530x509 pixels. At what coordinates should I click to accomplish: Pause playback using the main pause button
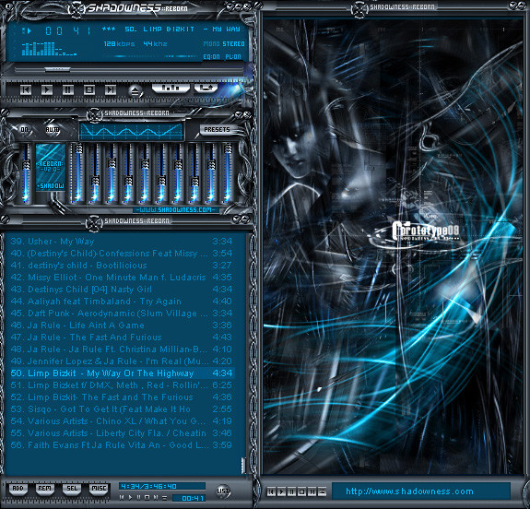pos(68,90)
